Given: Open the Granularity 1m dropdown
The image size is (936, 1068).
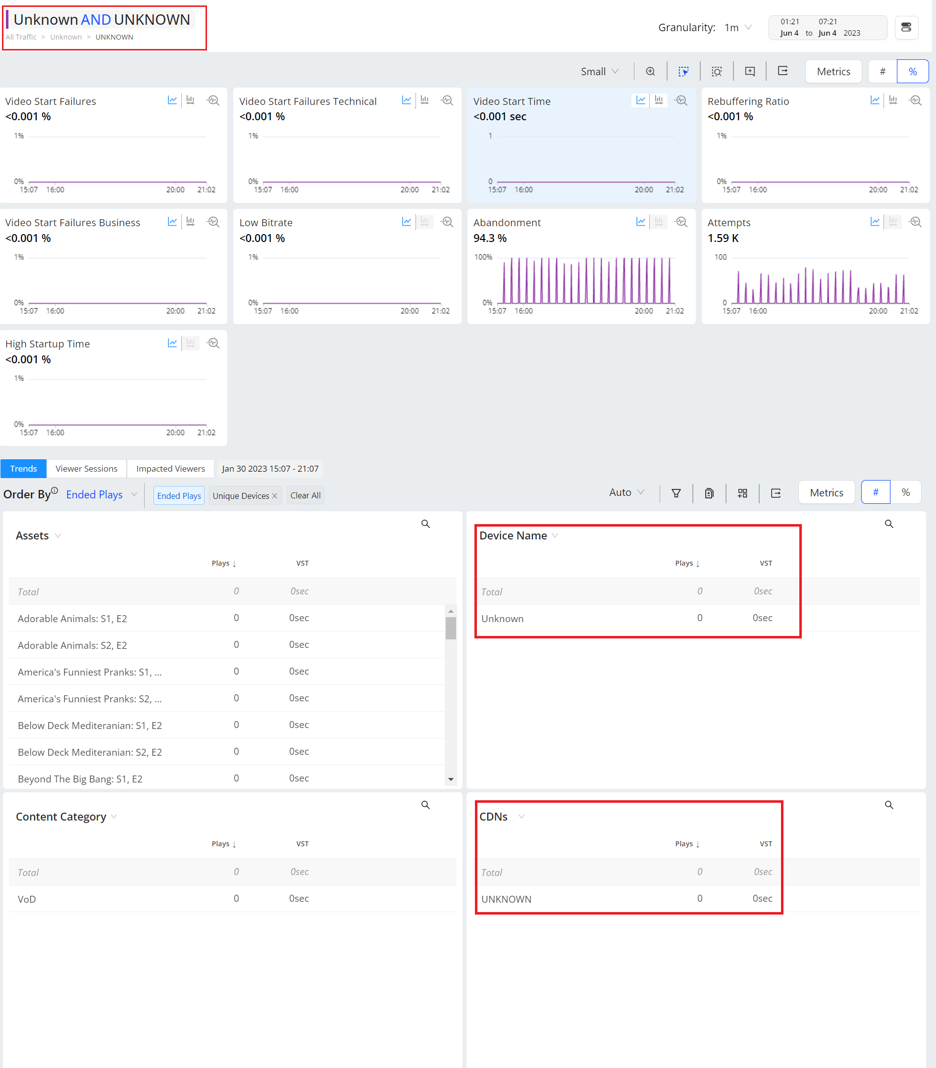Looking at the screenshot, I should pos(737,28).
